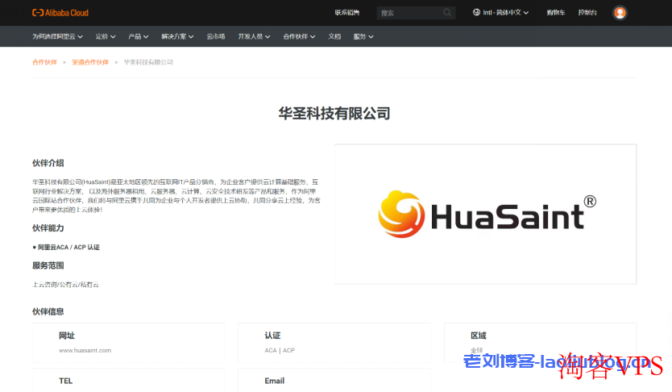Click the Alibaba Cloud logo
The height and width of the screenshot is (392, 672).
(x=60, y=13)
